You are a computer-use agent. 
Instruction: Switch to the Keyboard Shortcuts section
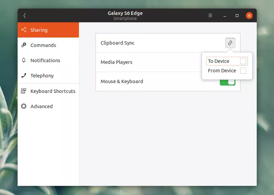[52, 91]
